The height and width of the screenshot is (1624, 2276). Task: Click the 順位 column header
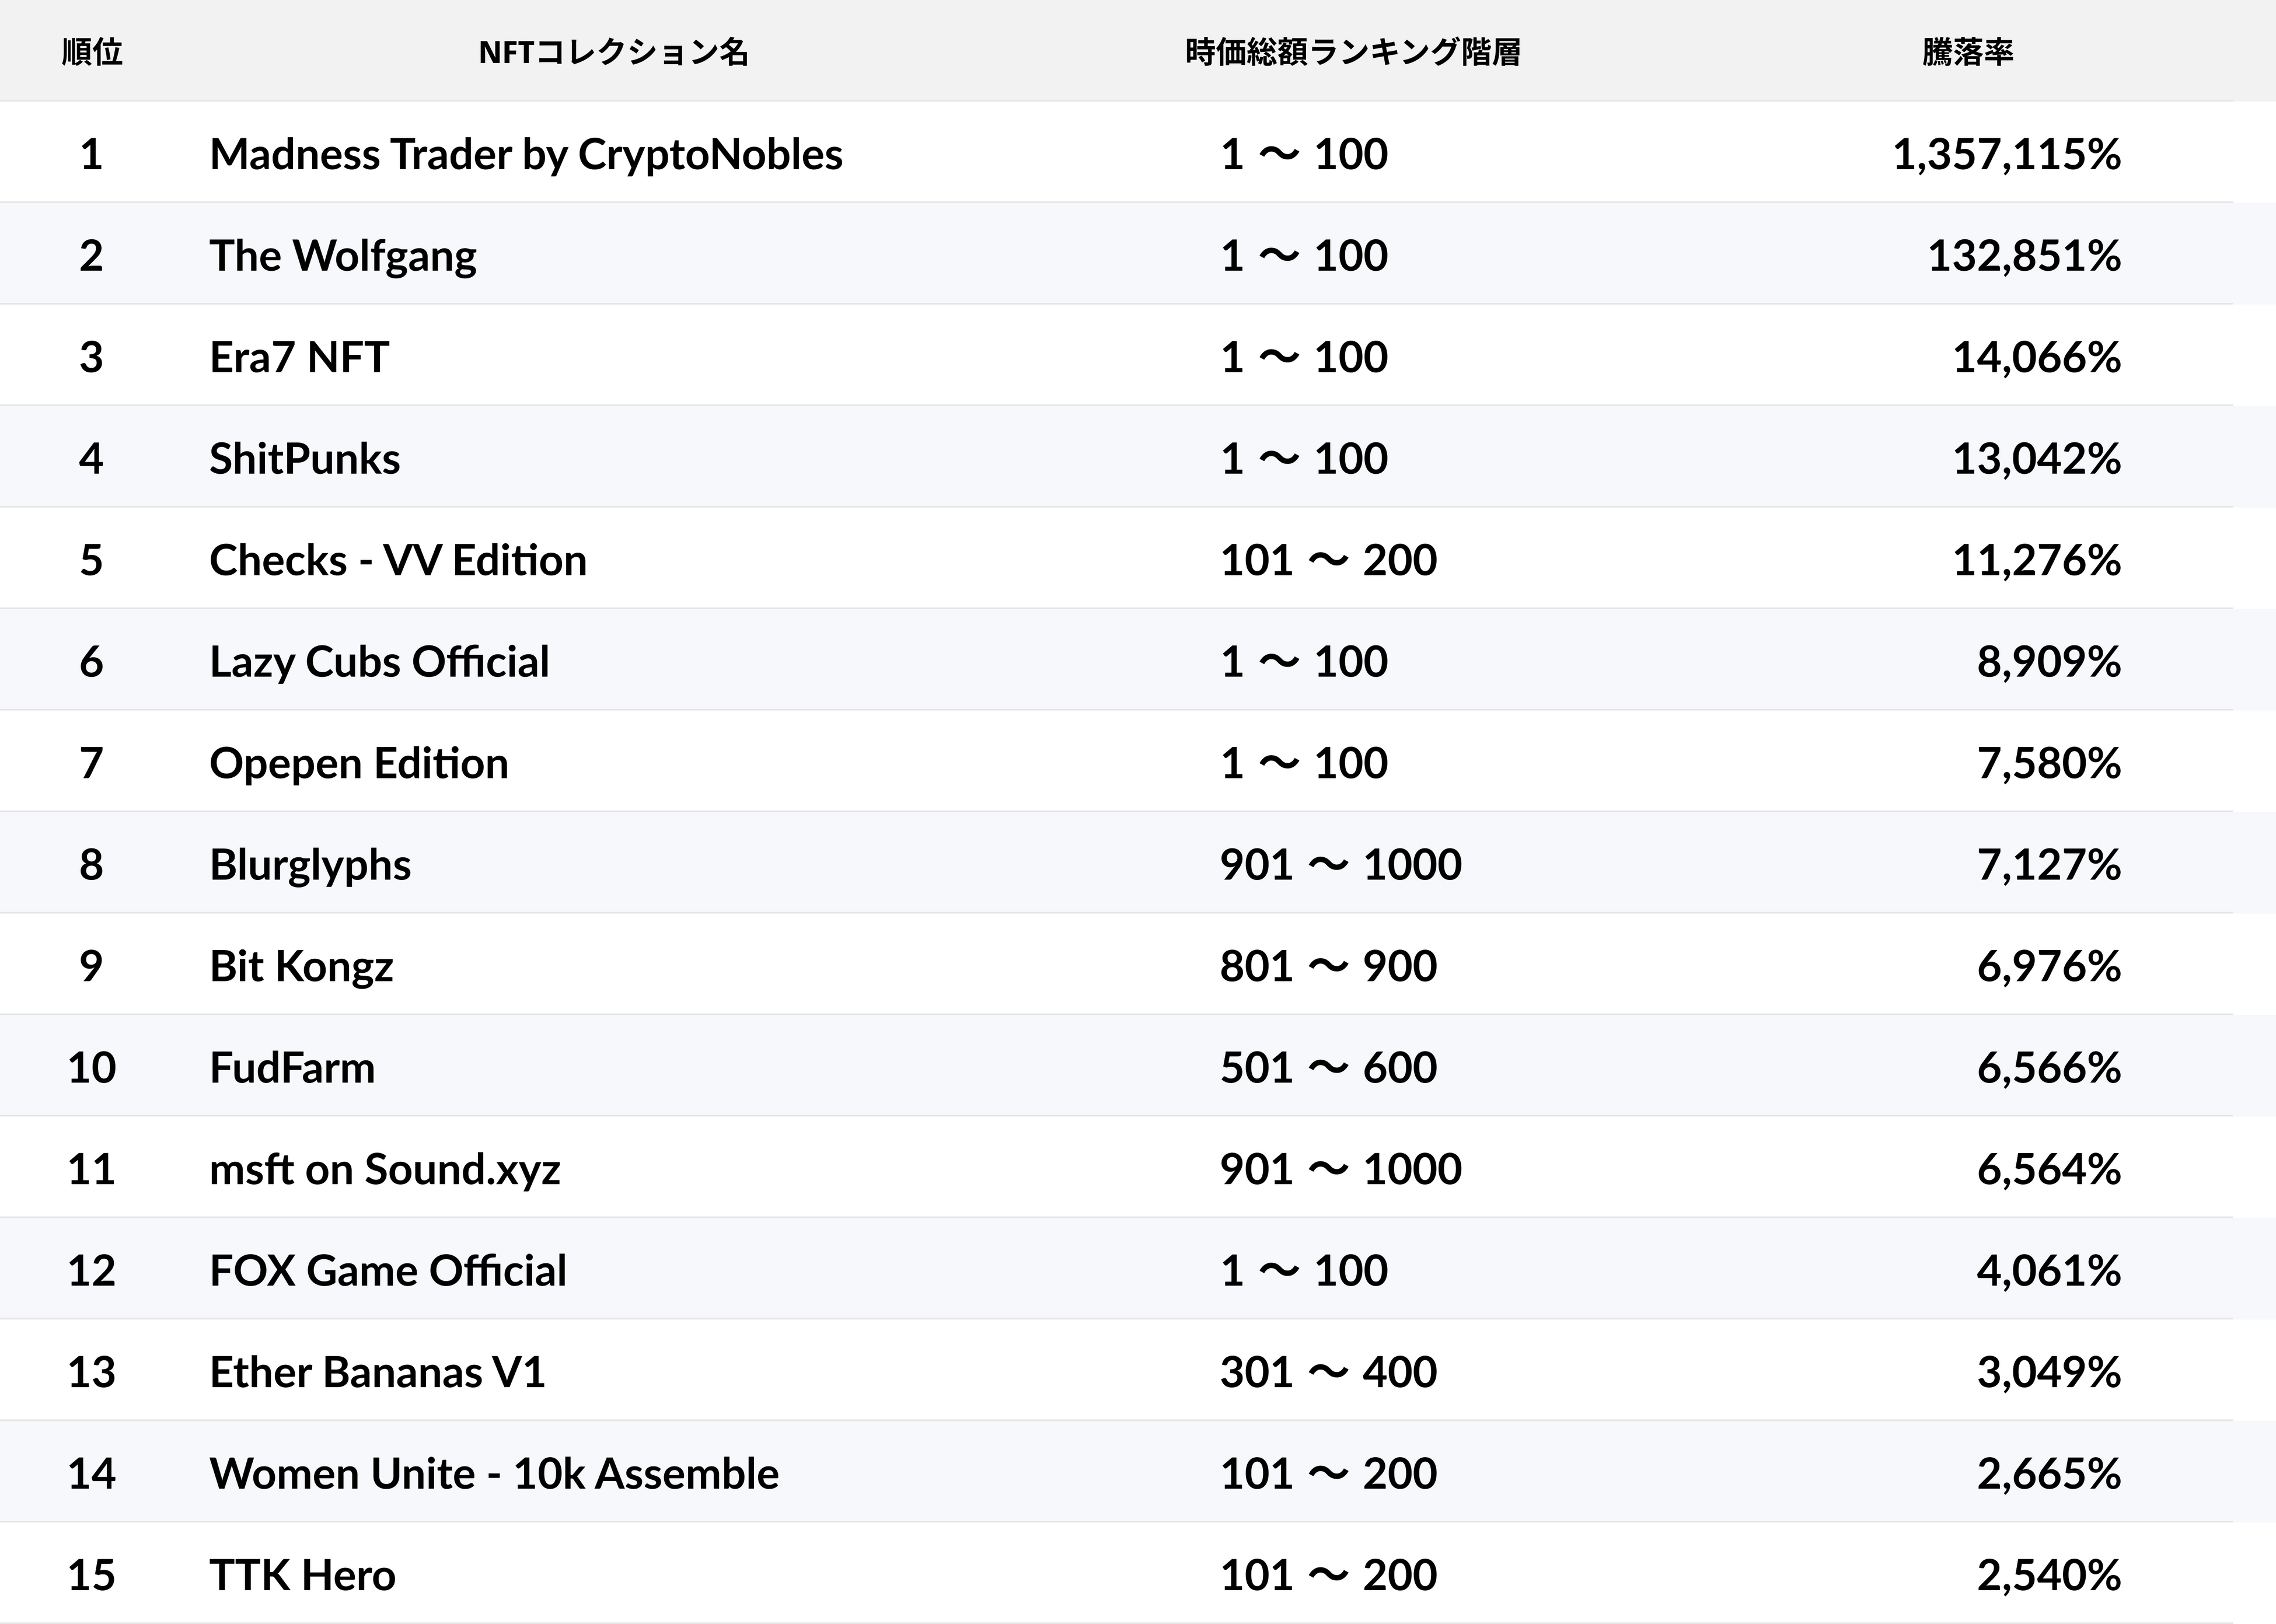[92, 52]
